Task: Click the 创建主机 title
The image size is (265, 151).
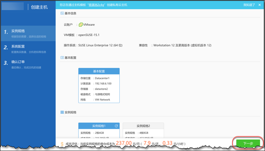Action: click(39, 7)
